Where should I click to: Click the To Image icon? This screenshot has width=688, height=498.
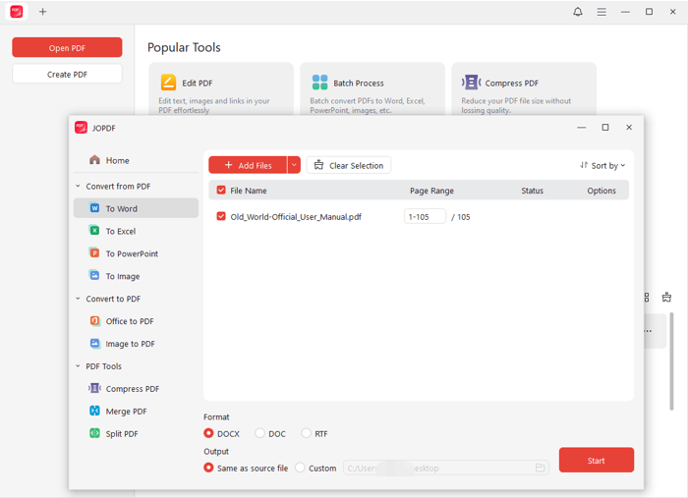coord(94,276)
